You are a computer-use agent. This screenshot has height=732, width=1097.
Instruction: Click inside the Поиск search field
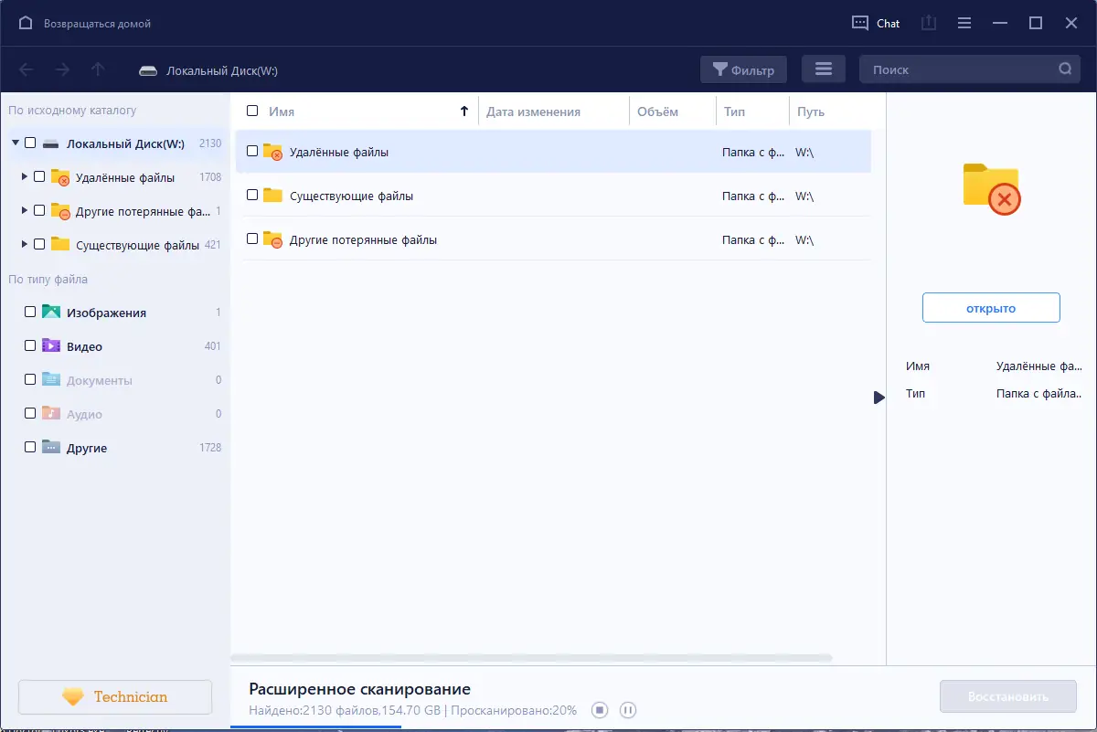(960, 69)
